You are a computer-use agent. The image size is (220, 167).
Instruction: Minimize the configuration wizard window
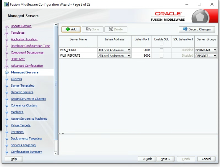point(187,4)
